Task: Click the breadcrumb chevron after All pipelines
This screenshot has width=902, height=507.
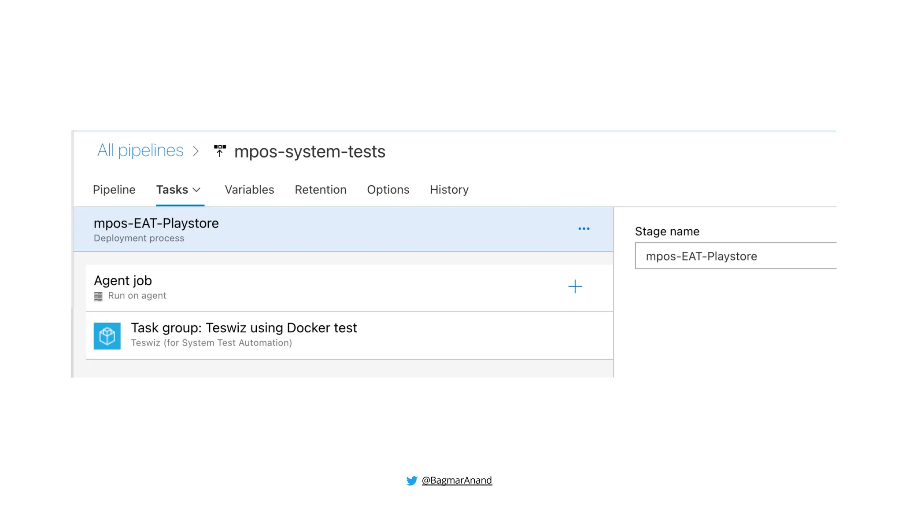Action: pyautogui.click(x=196, y=151)
